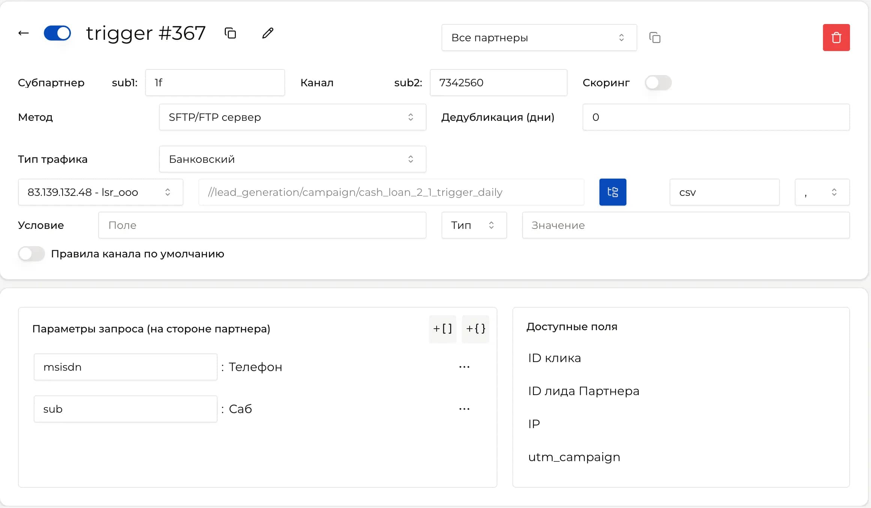Delete the trigger with red trash icon
The width and height of the screenshot is (871, 508).
(x=836, y=37)
